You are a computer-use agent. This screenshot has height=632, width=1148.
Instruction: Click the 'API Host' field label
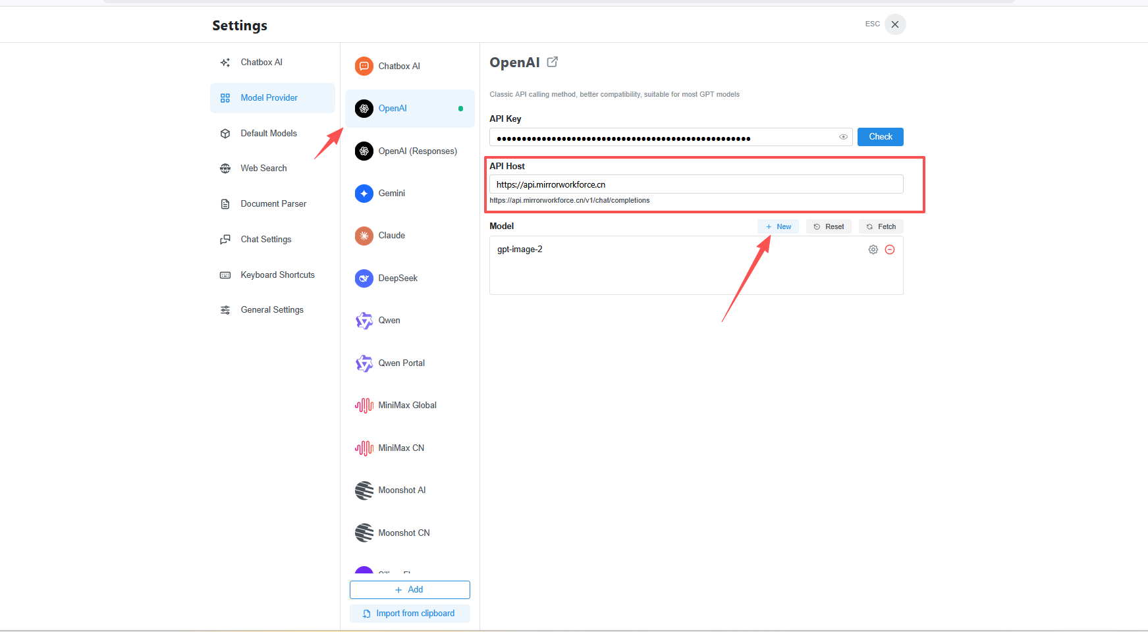(507, 167)
